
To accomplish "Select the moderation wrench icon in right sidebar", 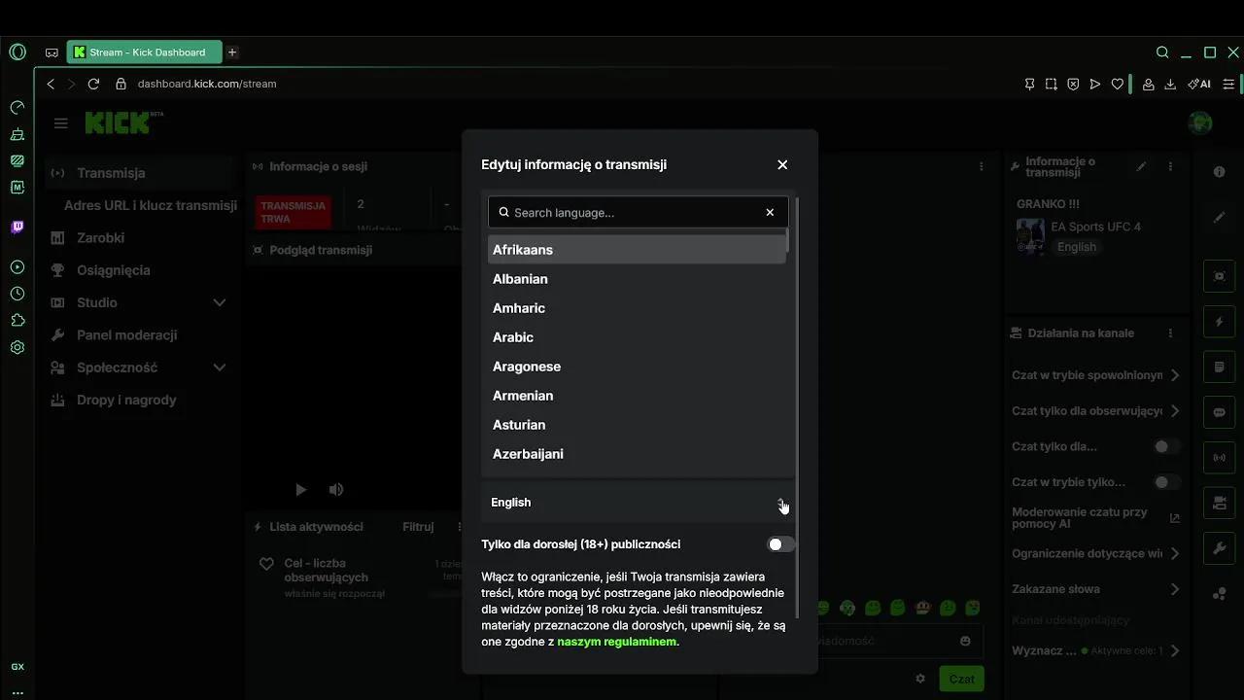I will (x=1219, y=548).
